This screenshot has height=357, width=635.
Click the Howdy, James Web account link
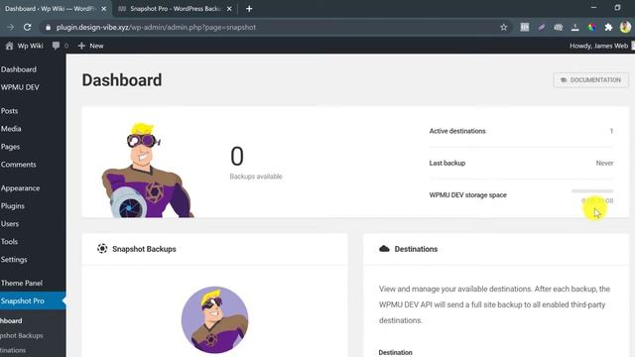click(598, 46)
